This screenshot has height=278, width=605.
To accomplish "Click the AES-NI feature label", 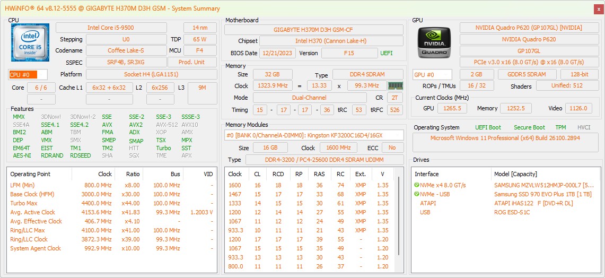I will coord(22,155).
